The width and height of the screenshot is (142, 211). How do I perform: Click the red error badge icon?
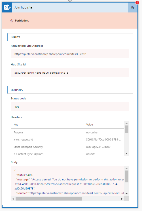[137, 3]
